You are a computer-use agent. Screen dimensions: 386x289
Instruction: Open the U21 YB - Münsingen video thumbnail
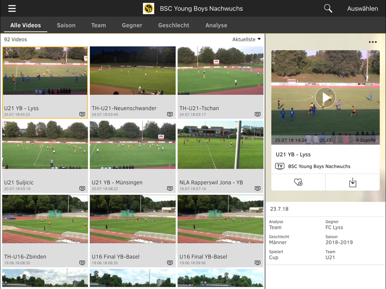click(x=133, y=145)
